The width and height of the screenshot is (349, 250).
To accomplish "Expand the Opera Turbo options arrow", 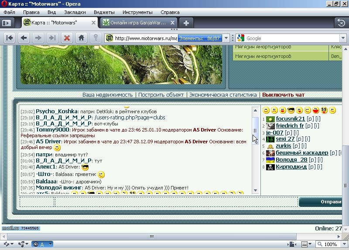I will pos(51,244).
